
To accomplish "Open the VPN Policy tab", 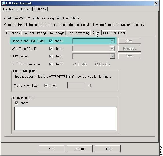I will (23, 9).
